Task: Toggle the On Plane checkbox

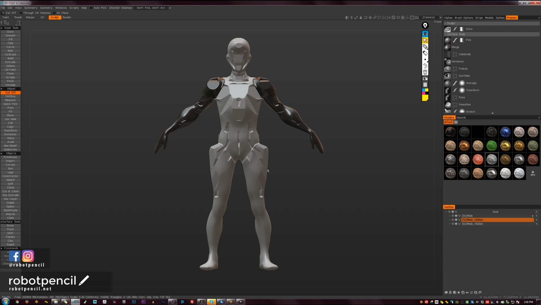Action: pos(54,13)
